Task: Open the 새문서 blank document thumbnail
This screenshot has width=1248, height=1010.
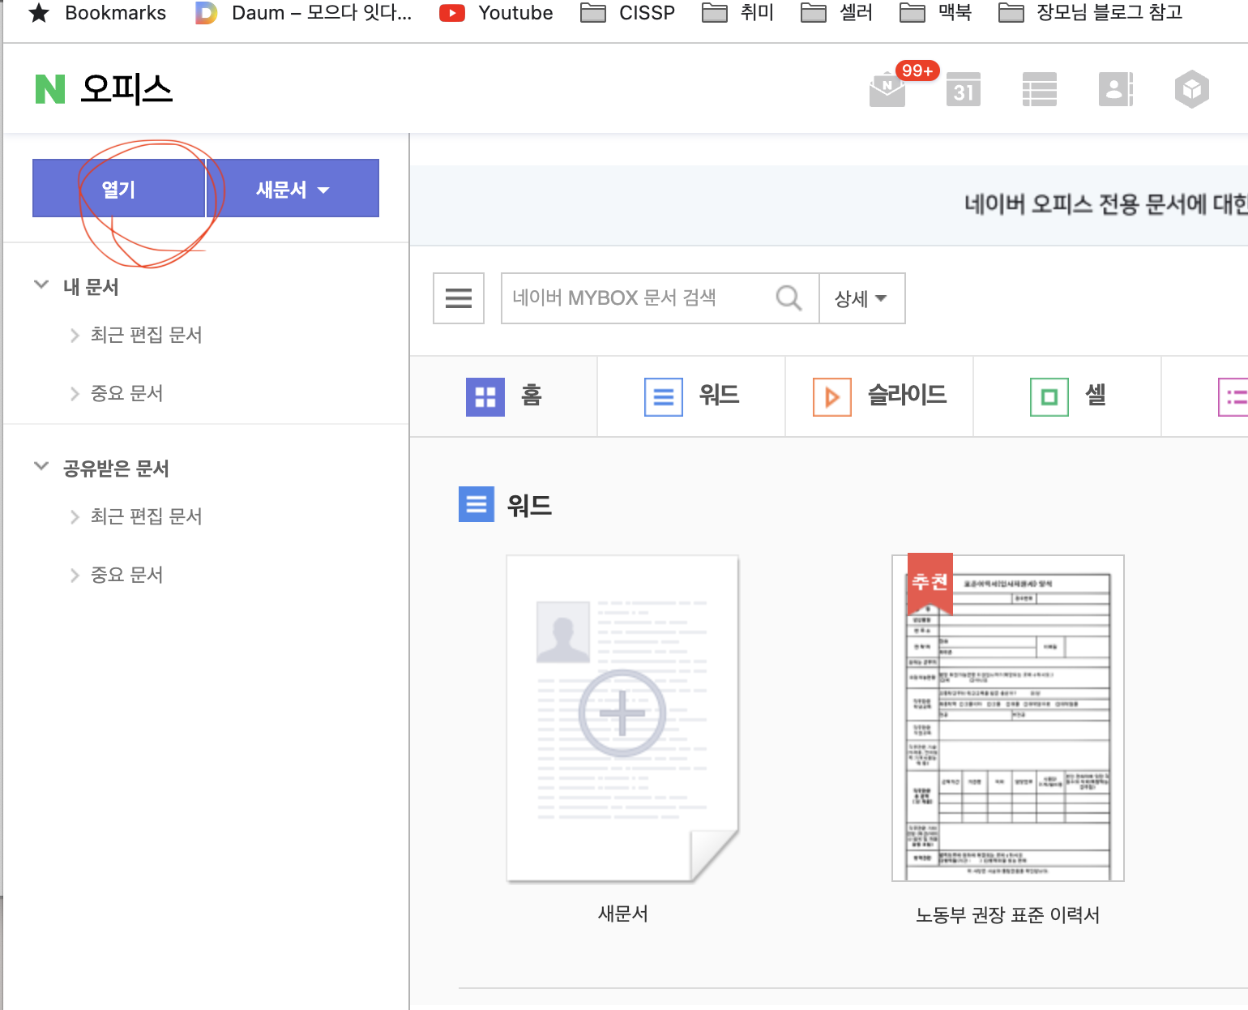Action: coord(622,719)
